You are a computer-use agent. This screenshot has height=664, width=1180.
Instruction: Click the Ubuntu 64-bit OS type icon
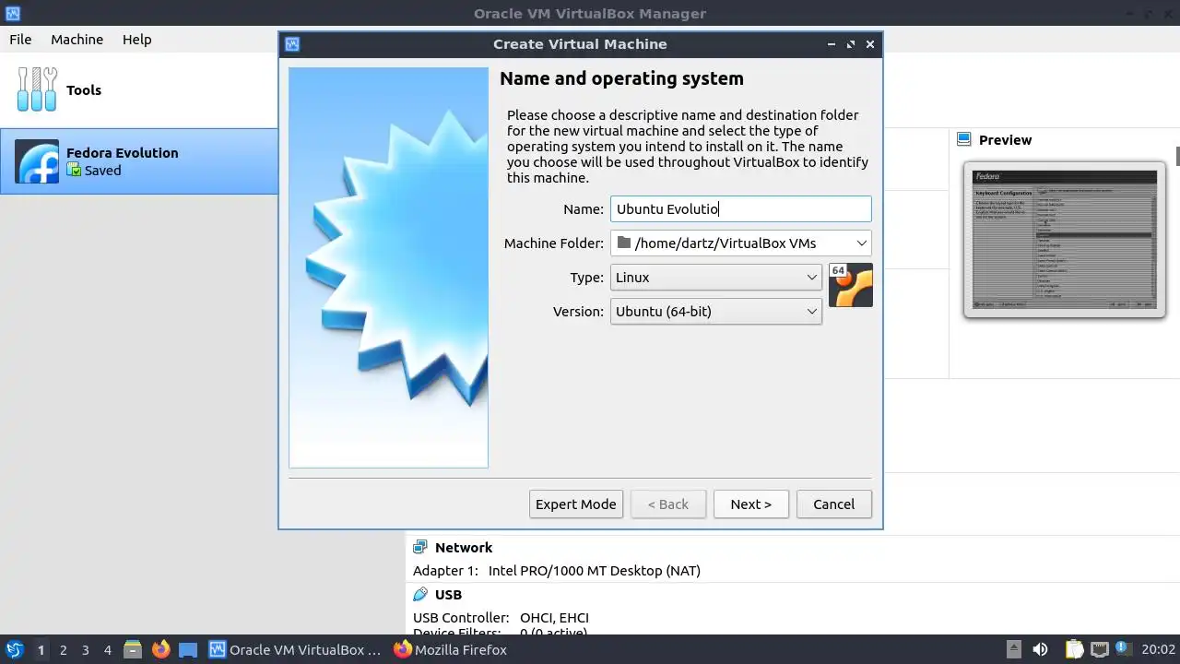point(850,285)
